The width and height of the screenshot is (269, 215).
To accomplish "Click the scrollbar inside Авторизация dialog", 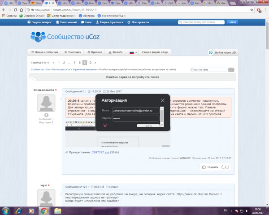I will click(162, 116).
